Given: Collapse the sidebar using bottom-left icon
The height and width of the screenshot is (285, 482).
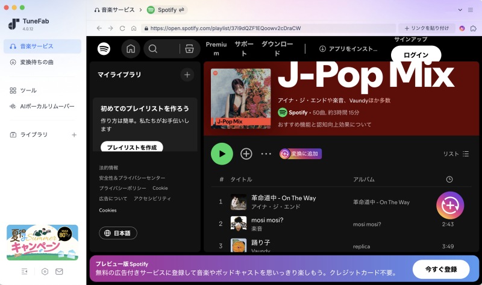Looking at the screenshot, I should 24,272.
